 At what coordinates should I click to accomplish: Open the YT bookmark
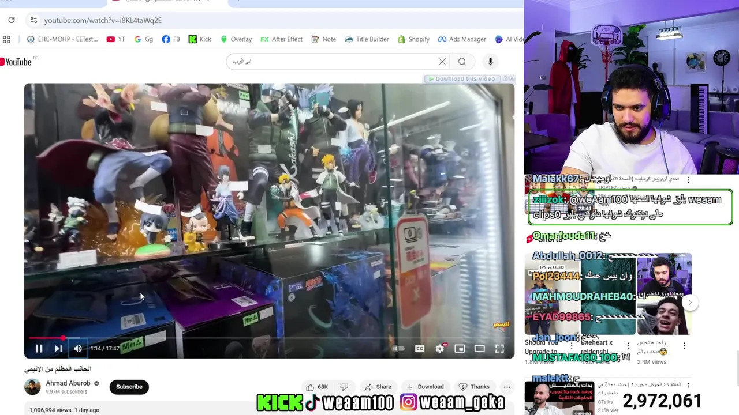pyautogui.click(x=115, y=39)
